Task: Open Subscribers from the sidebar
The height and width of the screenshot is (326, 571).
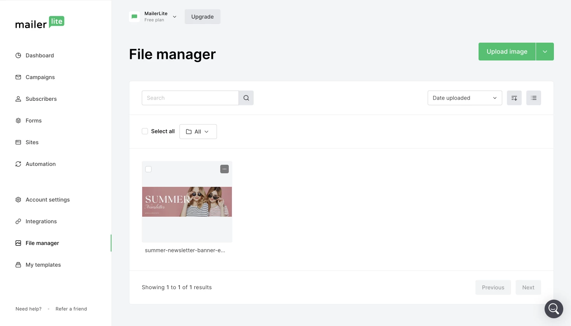Action: click(41, 99)
